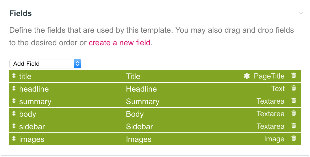Delete the body field using trash icon
Screen dimensions: 310x157
(x=294, y=113)
